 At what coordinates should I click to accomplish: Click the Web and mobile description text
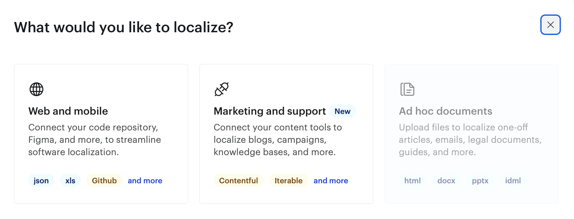[x=95, y=140]
